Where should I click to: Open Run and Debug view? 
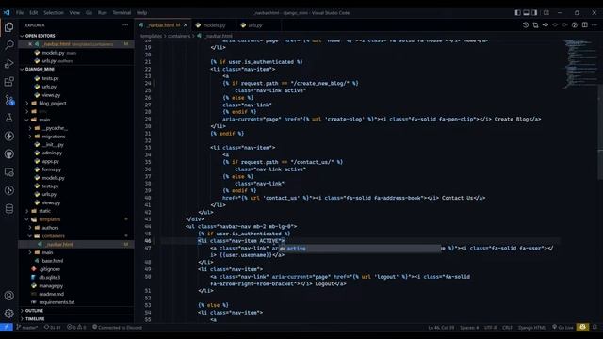tap(8, 63)
